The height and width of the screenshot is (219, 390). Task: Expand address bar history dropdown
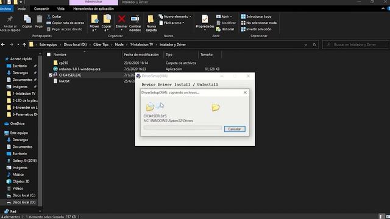pyautogui.click(x=306, y=44)
